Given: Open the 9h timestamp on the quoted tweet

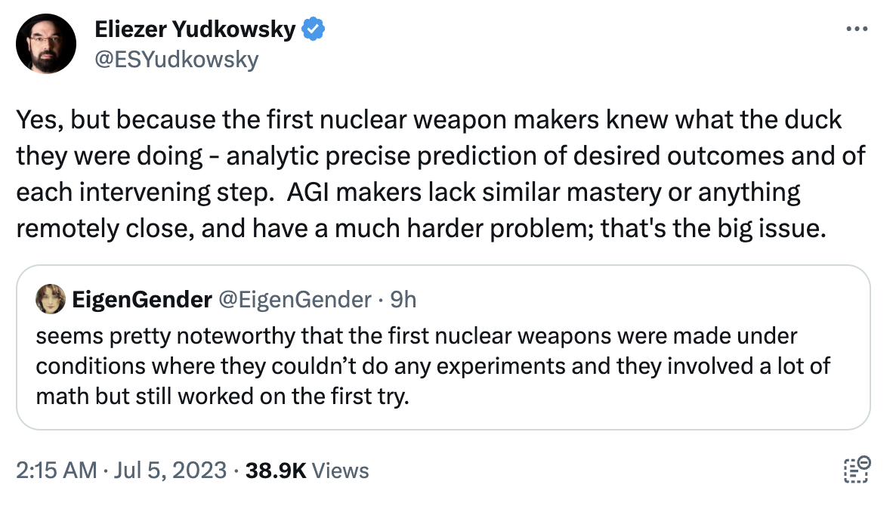Looking at the screenshot, I should 403,299.
